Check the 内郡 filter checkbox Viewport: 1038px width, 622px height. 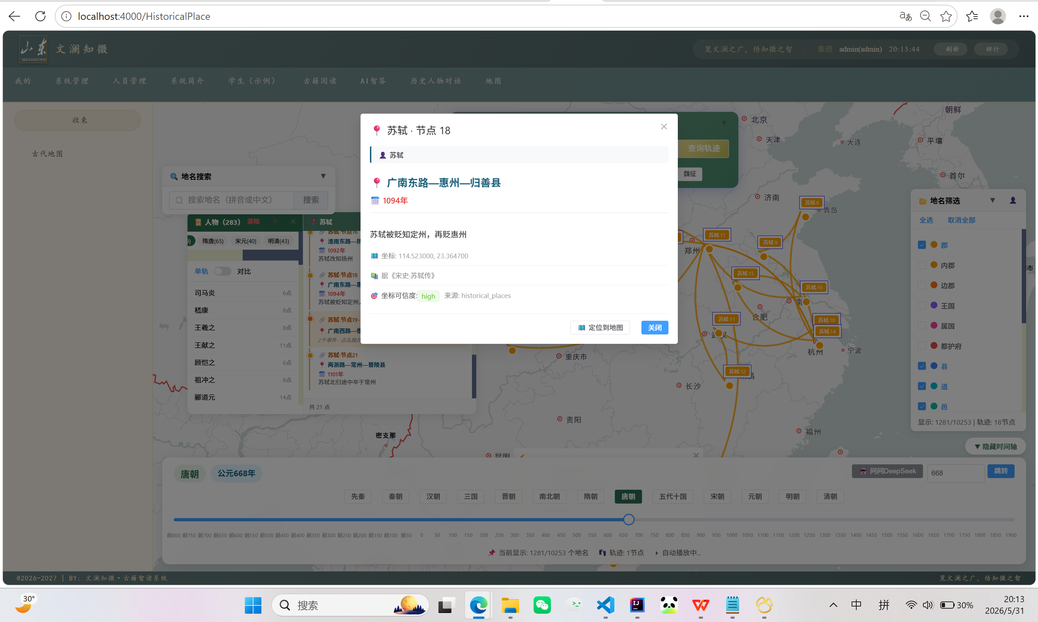tap(922, 265)
